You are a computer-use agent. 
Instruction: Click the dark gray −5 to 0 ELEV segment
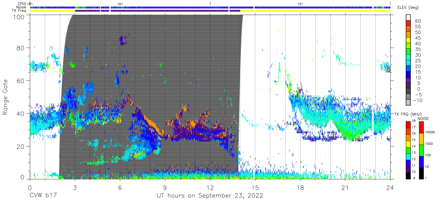[408, 92]
